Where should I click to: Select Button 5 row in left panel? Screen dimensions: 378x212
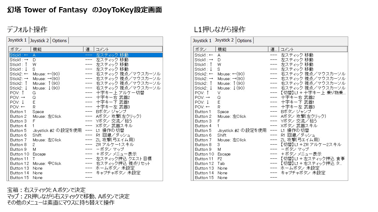pos(86,130)
